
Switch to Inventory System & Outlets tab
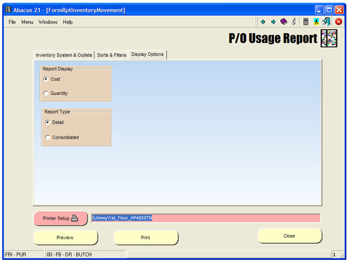coord(64,55)
